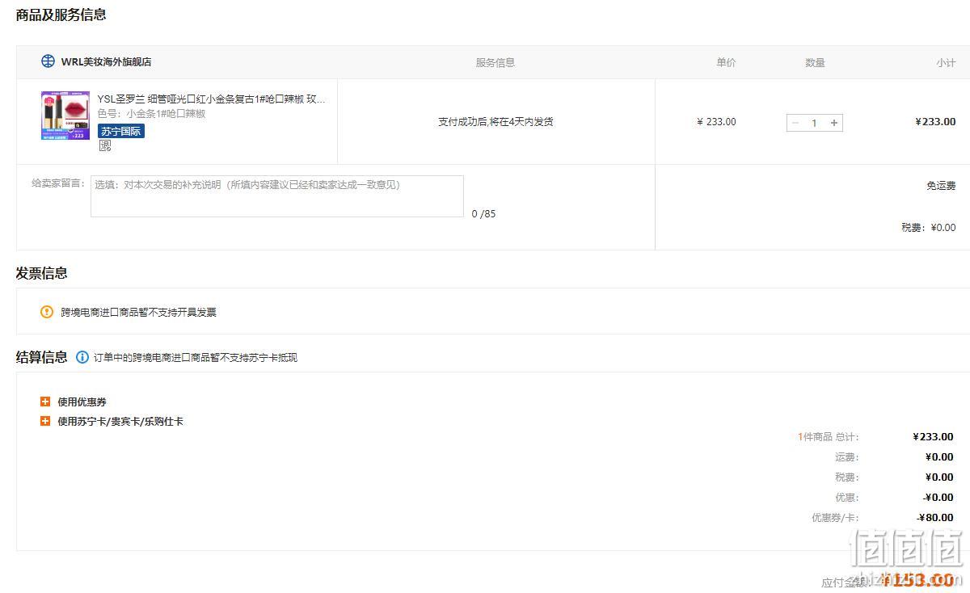The height and width of the screenshot is (593, 970).
Task: Increase quantity with the plus button
Action: [834, 123]
